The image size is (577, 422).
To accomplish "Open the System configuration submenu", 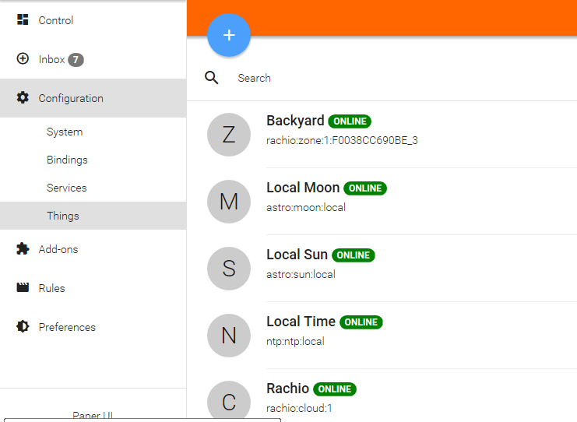I will point(65,132).
